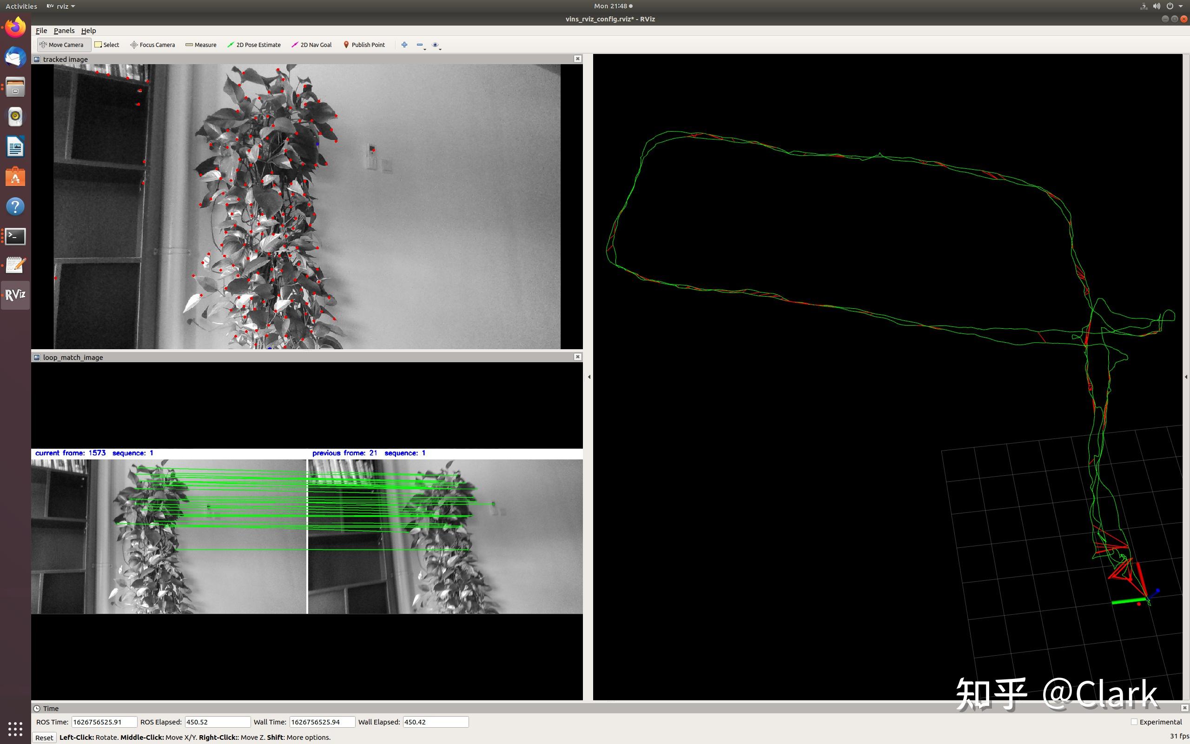The height and width of the screenshot is (744, 1190).
Task: Close the tracked image panel
Action: point(578,59)
